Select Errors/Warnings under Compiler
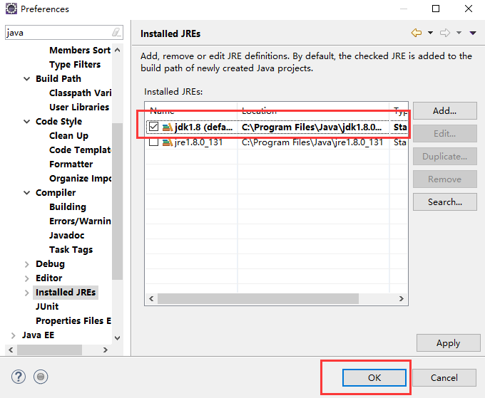Image resolution: width=485 pixels, height=398 pixels. (80, 221)
